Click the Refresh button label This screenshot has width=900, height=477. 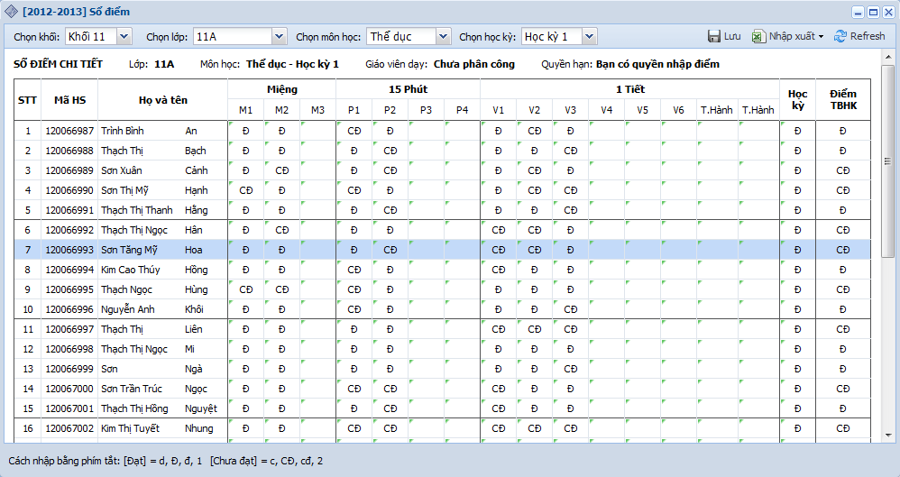(867, 36)
